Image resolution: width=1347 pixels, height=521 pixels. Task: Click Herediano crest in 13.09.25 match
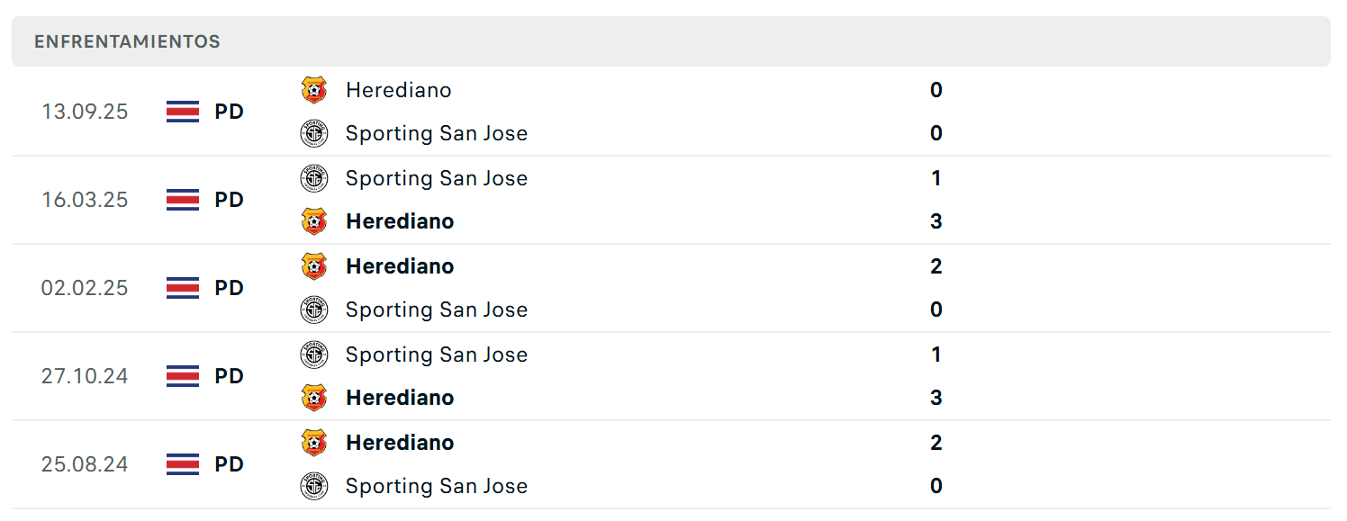(x=314, y=90)
